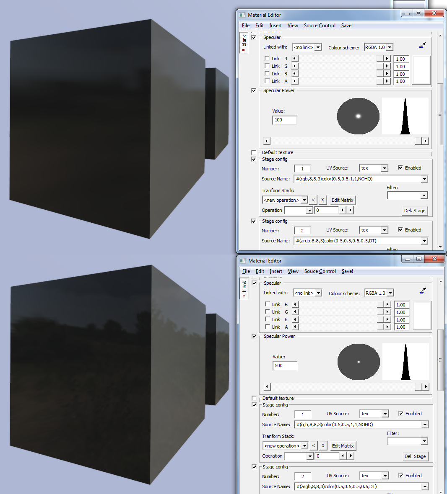Click bottom Material Editor title bar app icon

tap(243, 261)
